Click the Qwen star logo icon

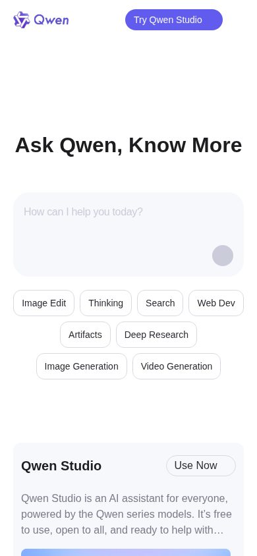pyautogui.click(x=22, y=20)
